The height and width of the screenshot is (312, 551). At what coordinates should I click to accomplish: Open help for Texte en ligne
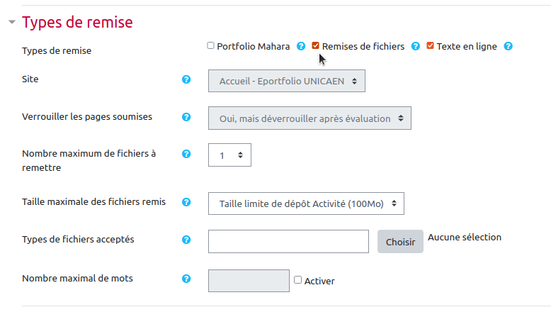[x=508, y=47]
